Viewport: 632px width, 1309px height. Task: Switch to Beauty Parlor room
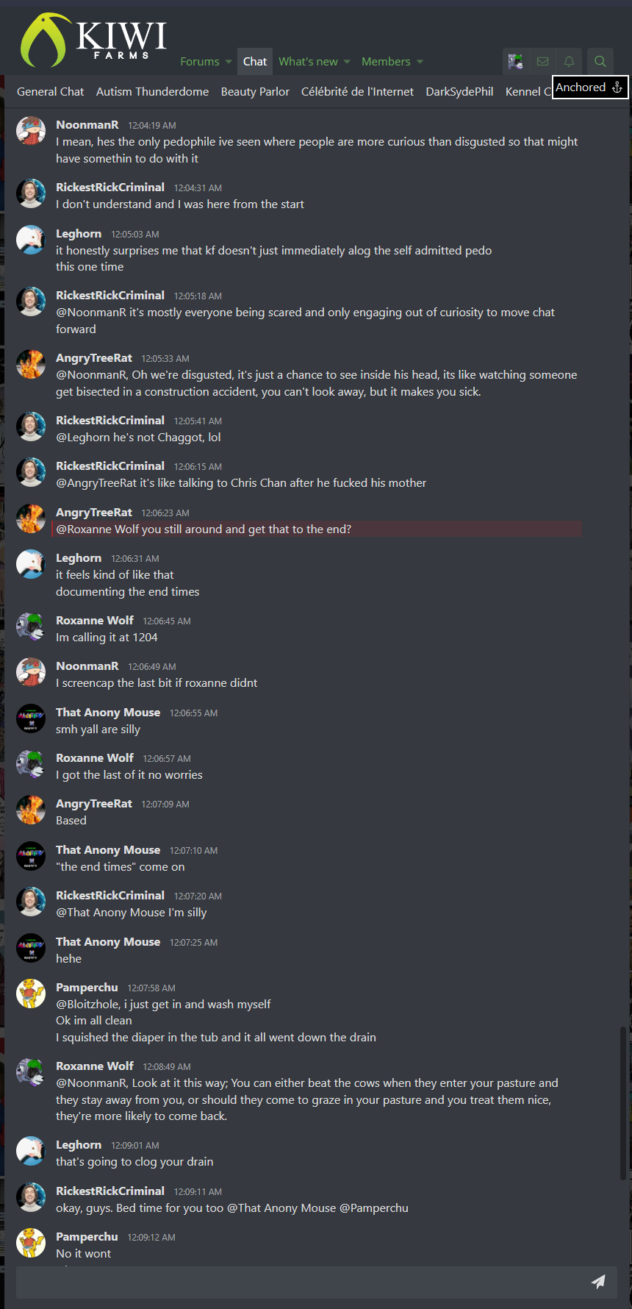pos(255,92)
